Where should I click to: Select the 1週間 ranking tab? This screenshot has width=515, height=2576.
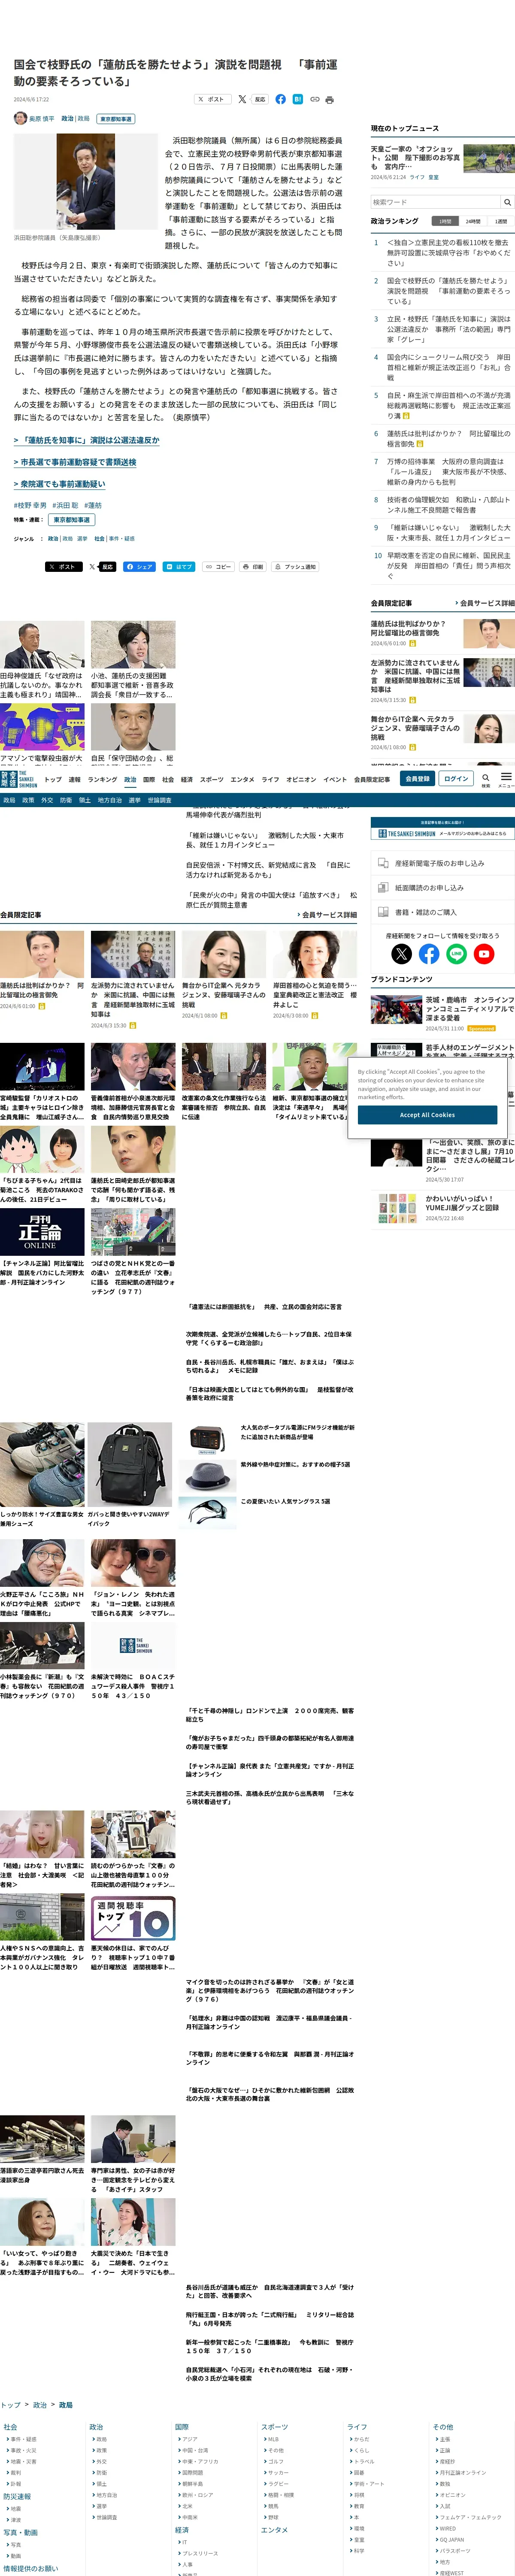500,221
